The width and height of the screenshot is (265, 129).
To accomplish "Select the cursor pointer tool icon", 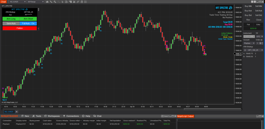I will pos(62,2).
